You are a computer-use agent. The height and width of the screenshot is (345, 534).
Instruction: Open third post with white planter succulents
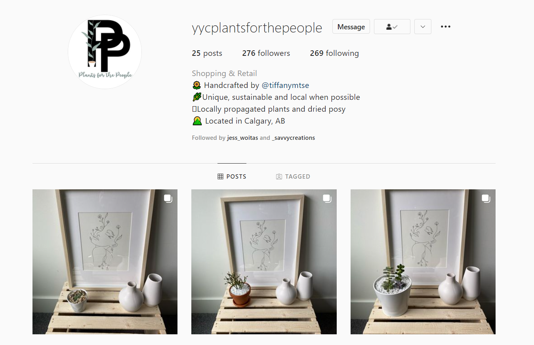pos(423,262)
